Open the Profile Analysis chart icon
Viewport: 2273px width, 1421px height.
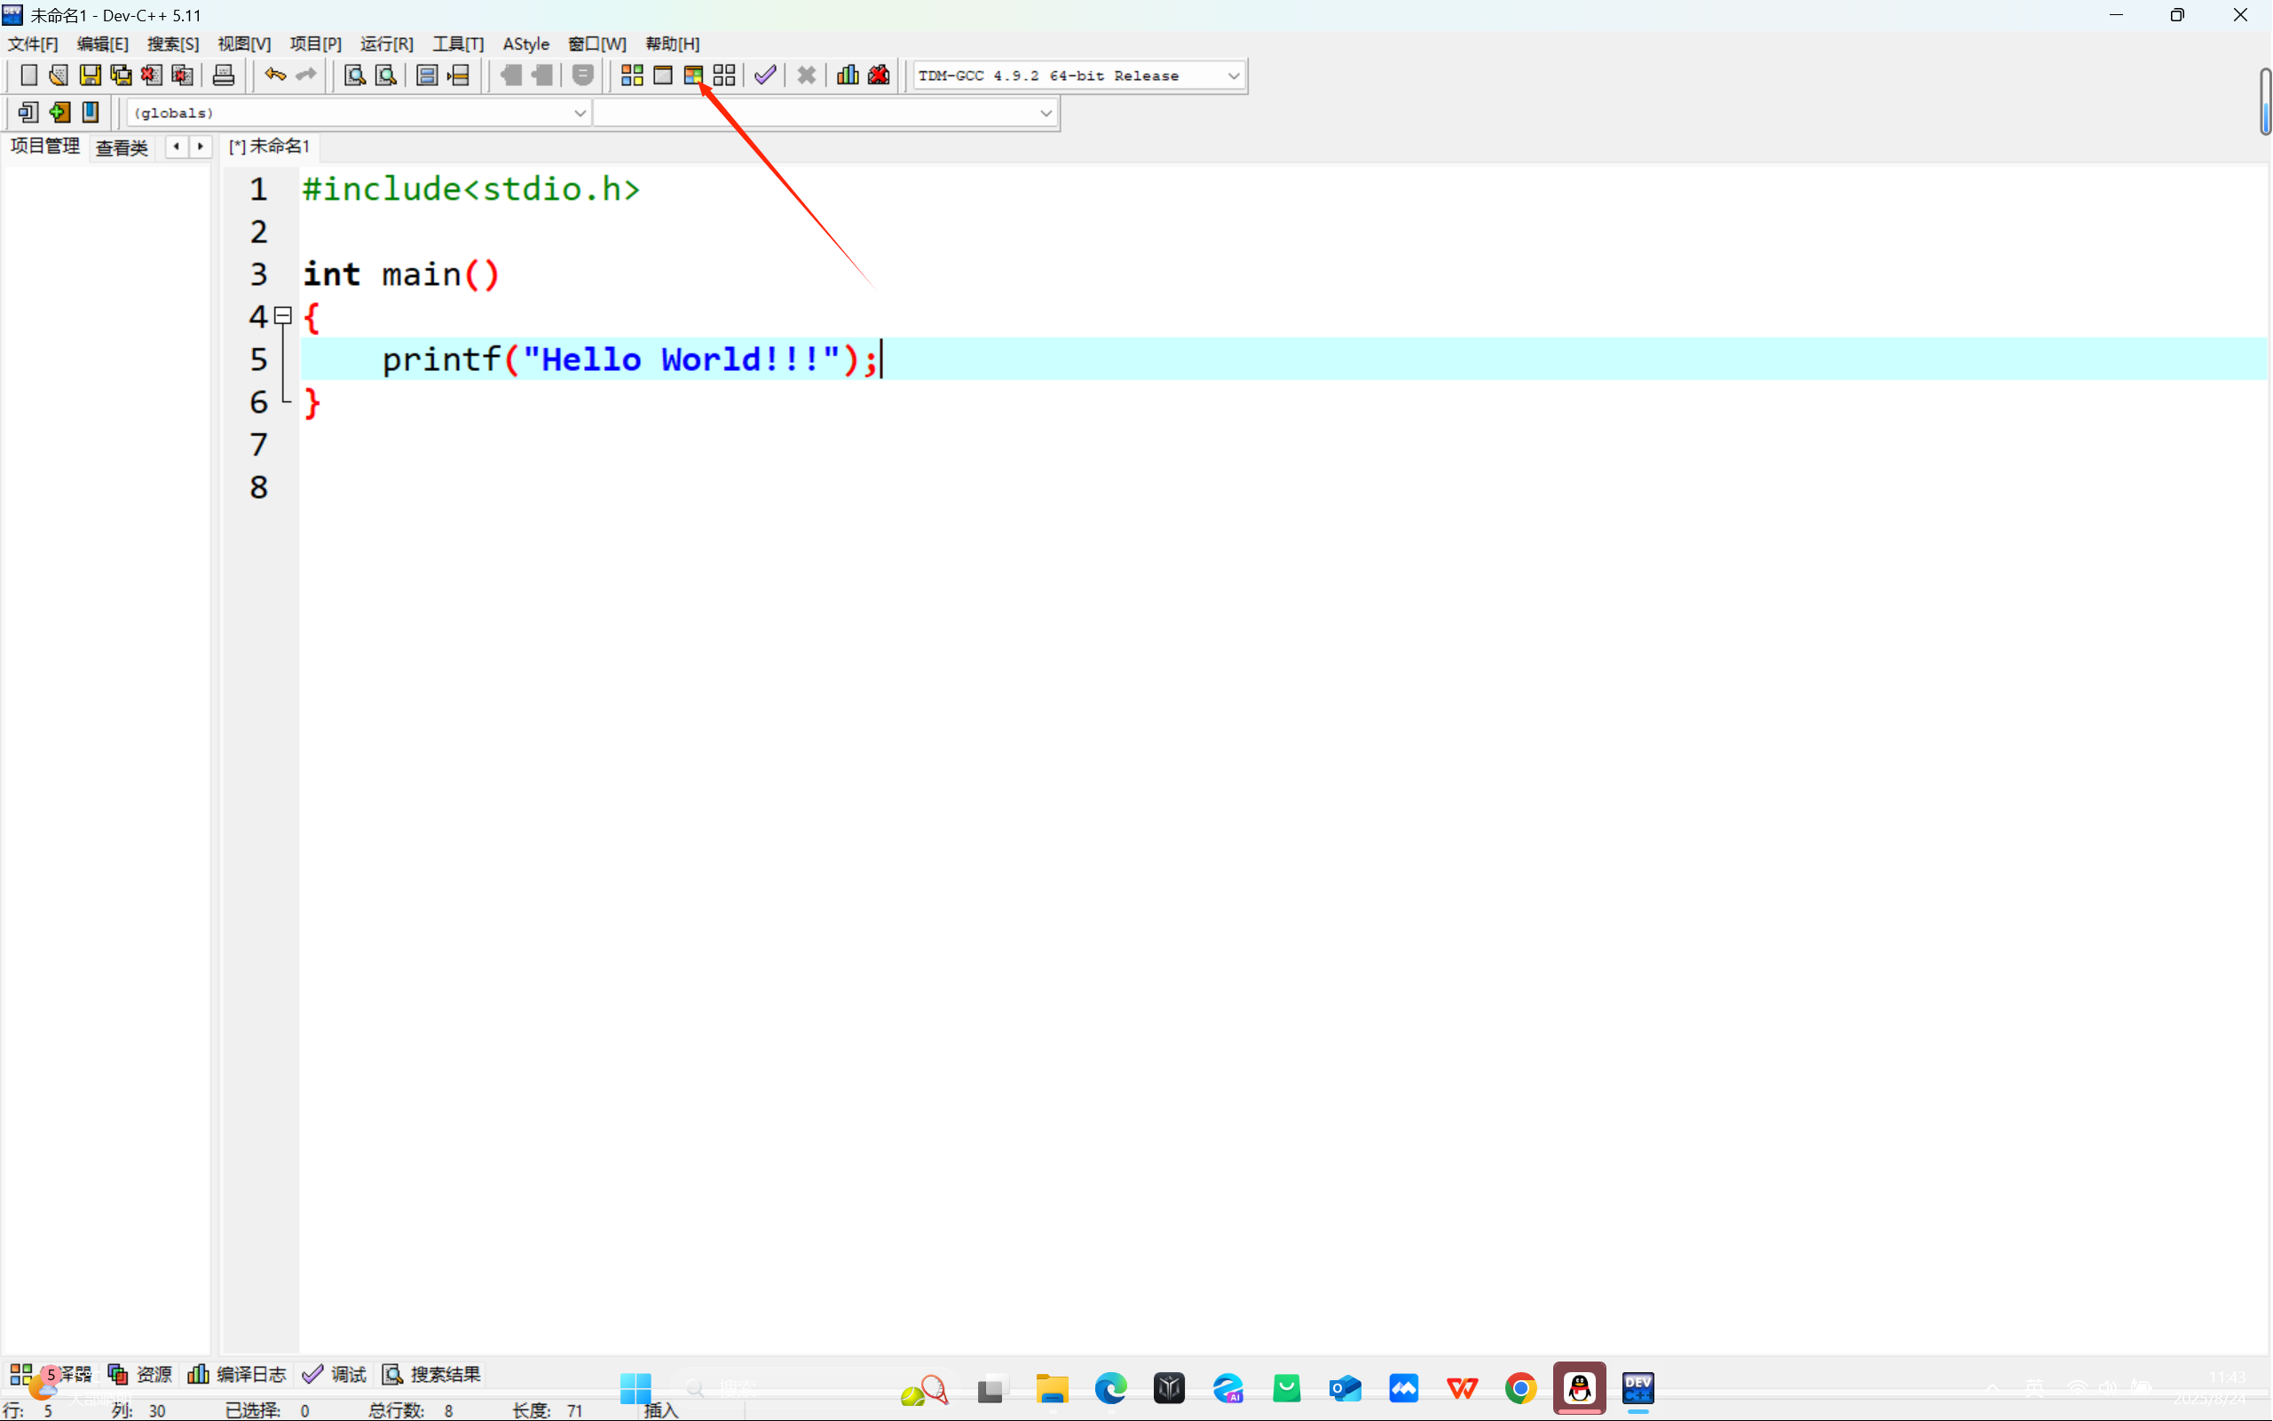pos(847,75)
